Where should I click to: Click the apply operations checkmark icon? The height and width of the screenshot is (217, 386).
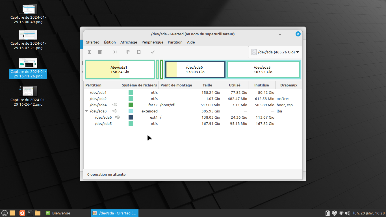[x=153, y=52]
